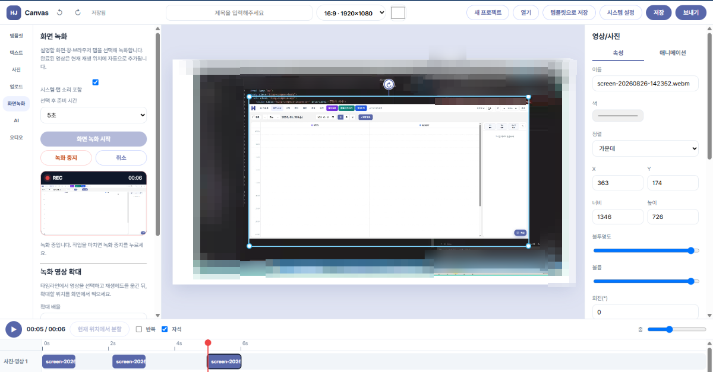The image size is (713, 372).
Task: Toggle 시스템·탭 소리 포함 checkbox
Action: point(95,82)
